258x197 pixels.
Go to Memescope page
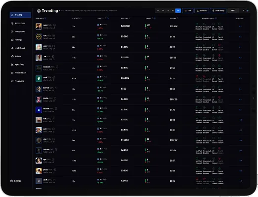pyautogui.click(x=18, y=32)
